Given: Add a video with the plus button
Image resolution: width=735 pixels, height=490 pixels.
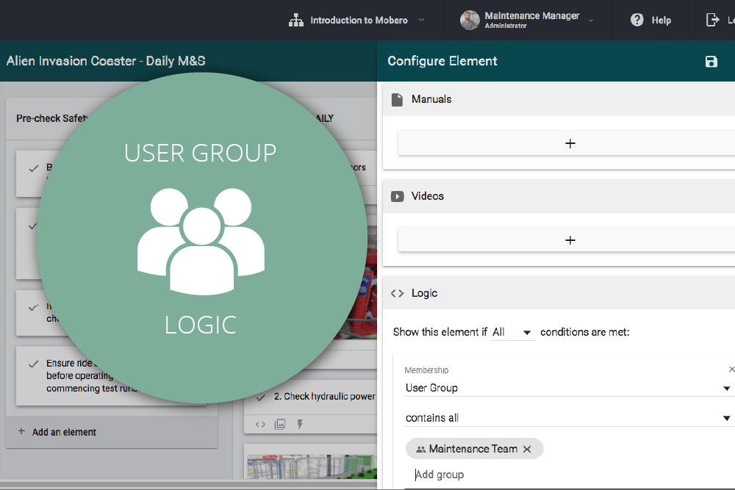Looking at the screenshot, I should [x=570, y=240].
